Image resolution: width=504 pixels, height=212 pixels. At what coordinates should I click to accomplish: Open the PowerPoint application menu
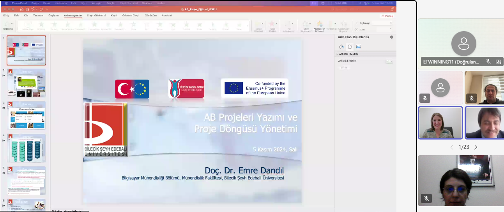pos(19,3)
